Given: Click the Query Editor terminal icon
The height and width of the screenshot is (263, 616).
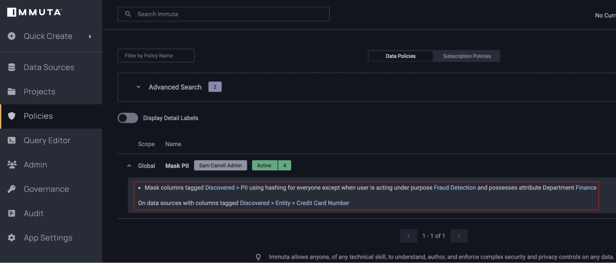Looking at the screenshot, I should tap(12, 140).
